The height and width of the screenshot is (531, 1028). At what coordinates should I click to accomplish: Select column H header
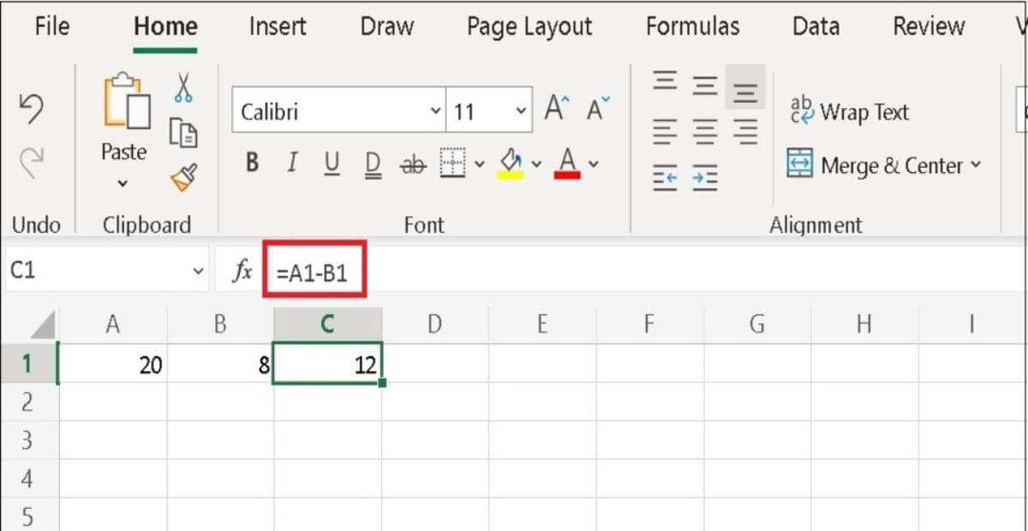pos(864,324)
